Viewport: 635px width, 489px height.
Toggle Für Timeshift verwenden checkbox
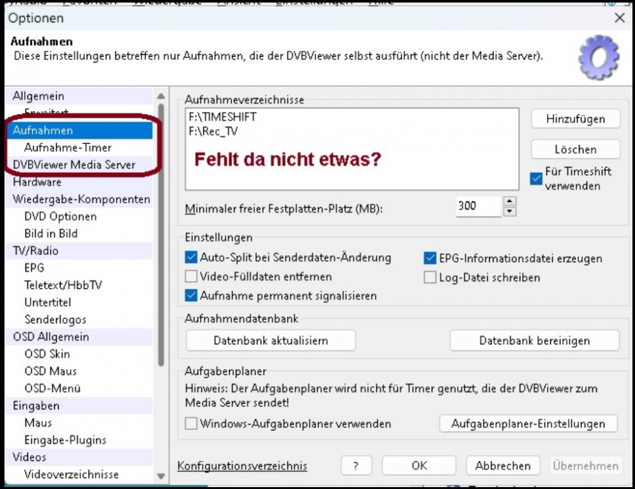tap(536, 178)
